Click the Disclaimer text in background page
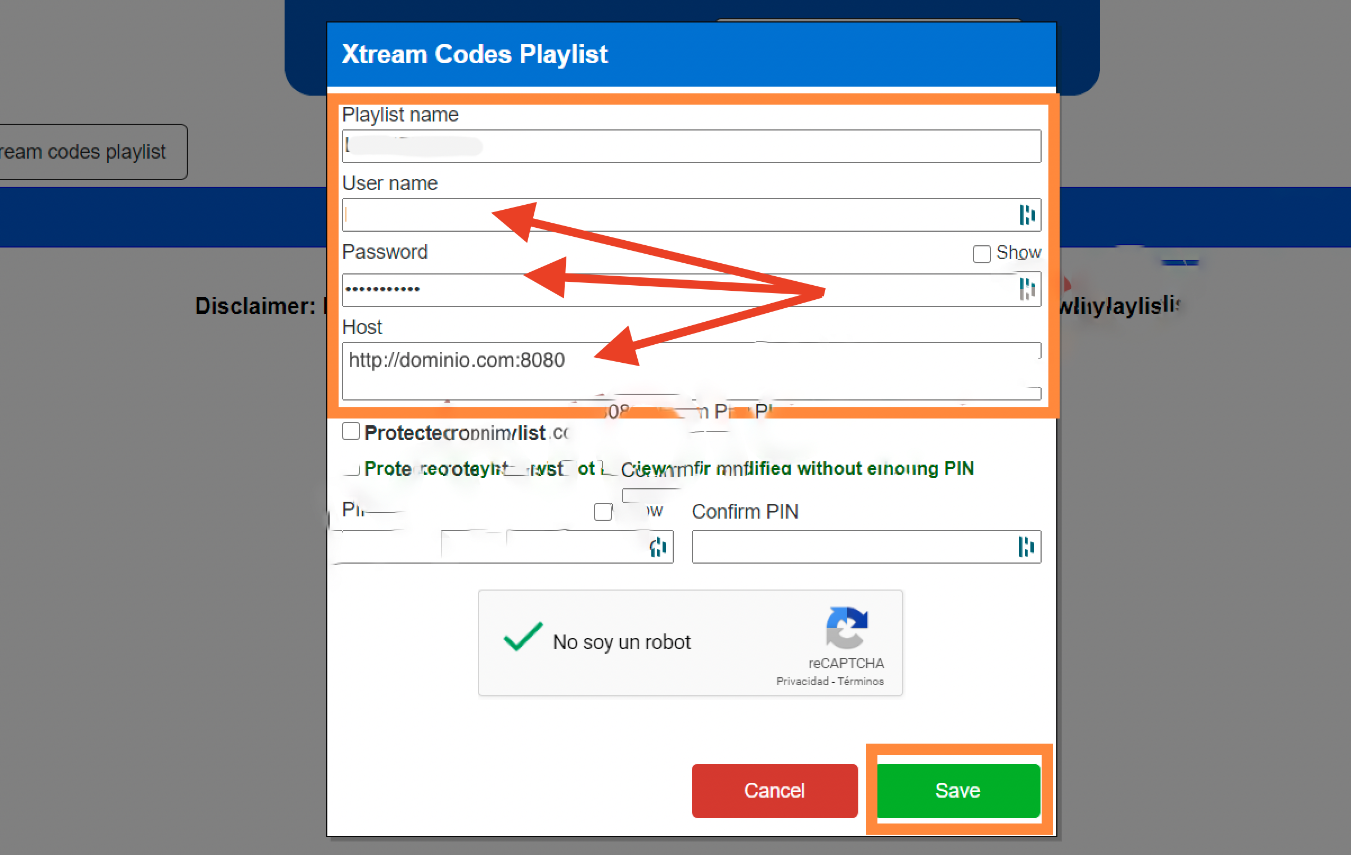This screenshot has width=1351, height=855. (x=255, y=306)
